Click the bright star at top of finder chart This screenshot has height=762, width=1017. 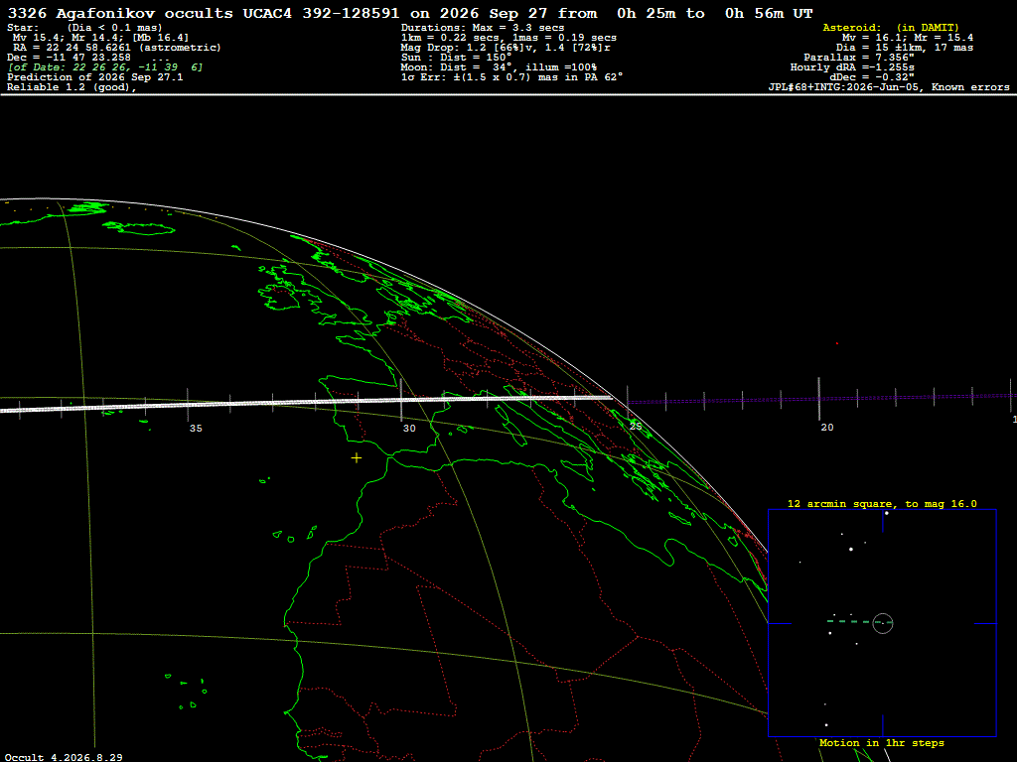tap(887, 513)
